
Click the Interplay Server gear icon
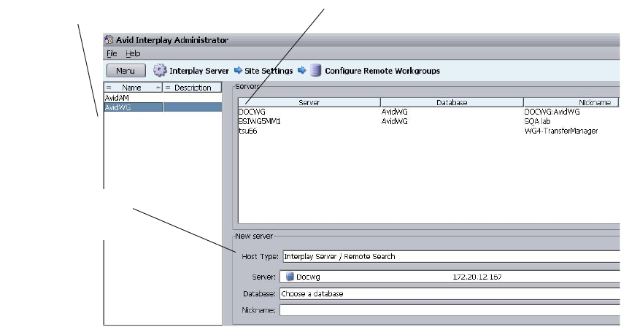point(160,71)
